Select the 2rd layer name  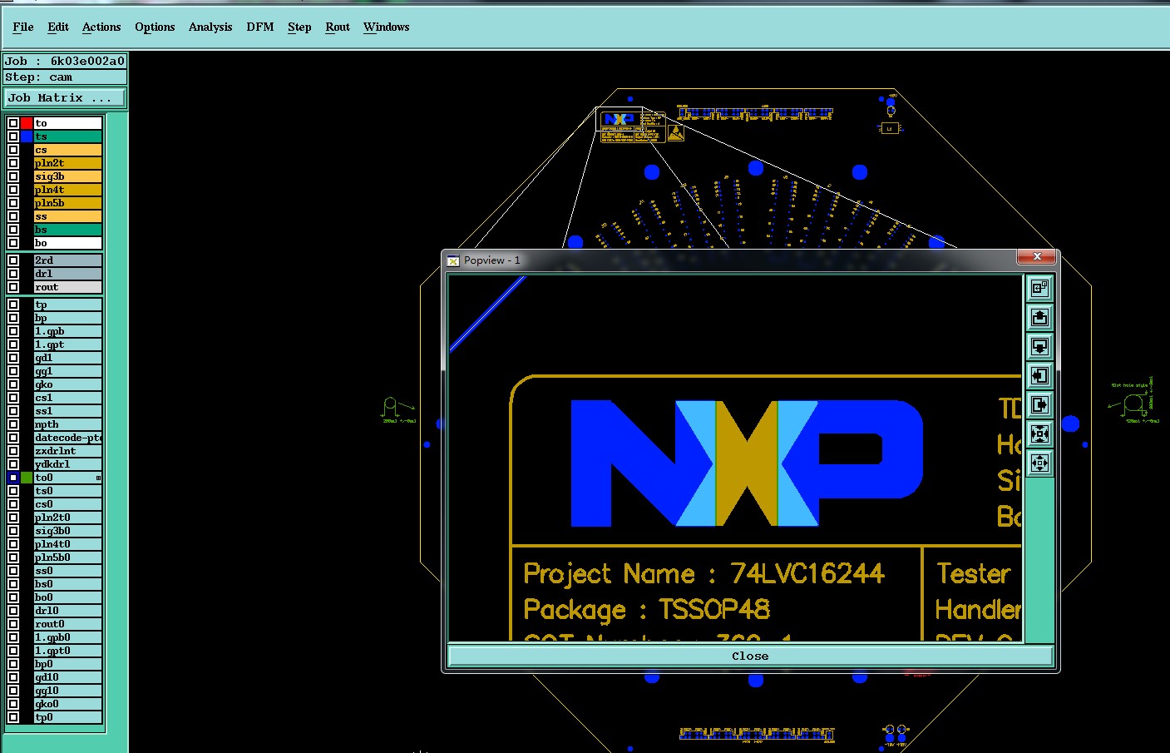click(68, 260)
